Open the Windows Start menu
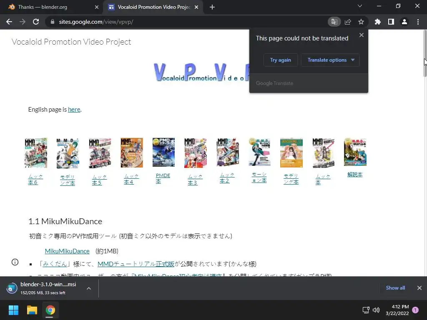This screenshot has height=320, width=427. pyautogui.click(x=13, y=310)
